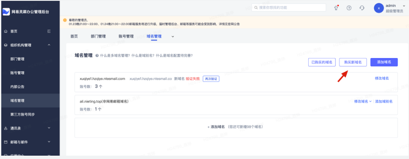The image size is (409, 159).
Task: Select 域名管理 in the sidebar
Action: pyautogui.click(x=30, y=101)
